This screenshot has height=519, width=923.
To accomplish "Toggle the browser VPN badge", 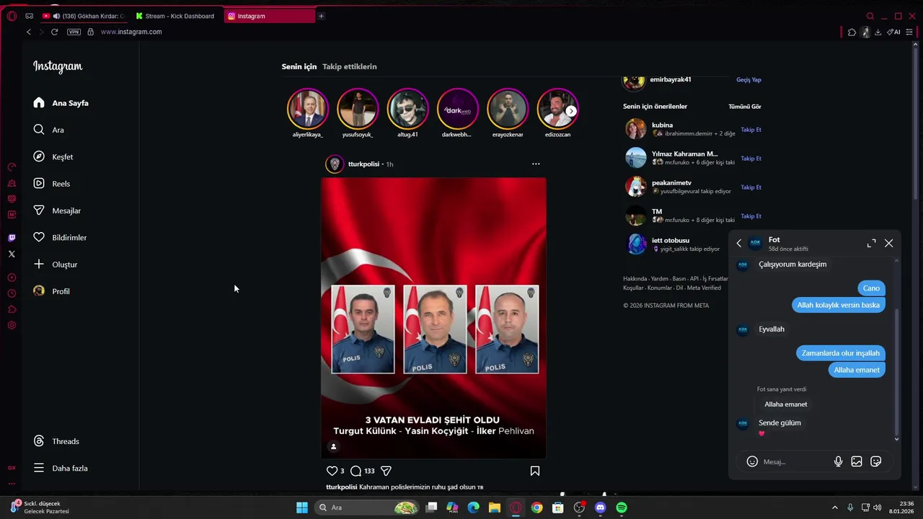I will [74, 32].
